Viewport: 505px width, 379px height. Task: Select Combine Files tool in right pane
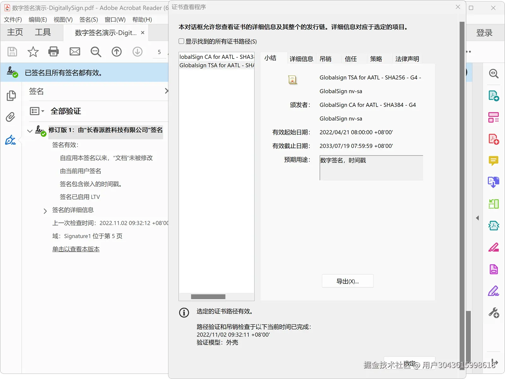(x=494, y=182)
